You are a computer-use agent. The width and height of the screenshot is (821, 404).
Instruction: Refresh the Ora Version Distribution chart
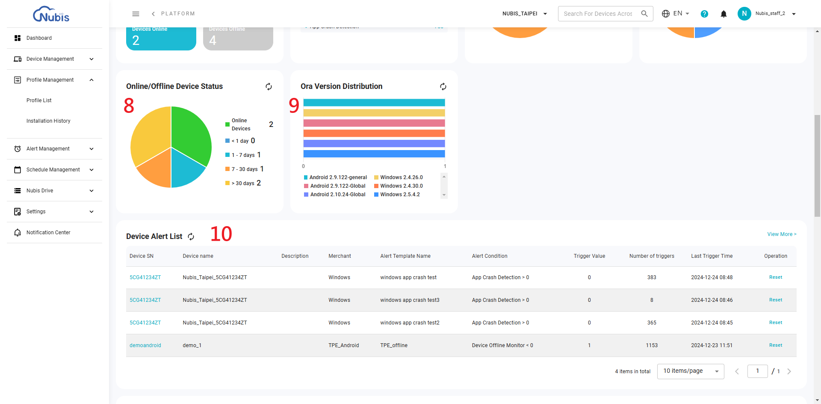(x=443, y=86)
